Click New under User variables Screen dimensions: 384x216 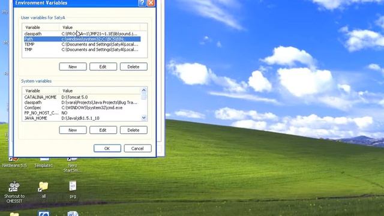[73, 67]
